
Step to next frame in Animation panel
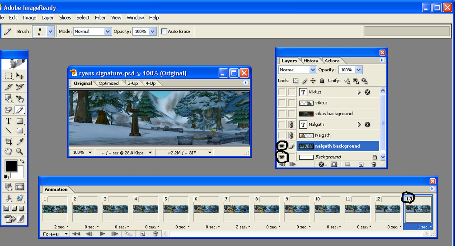(x=115, y=234)
